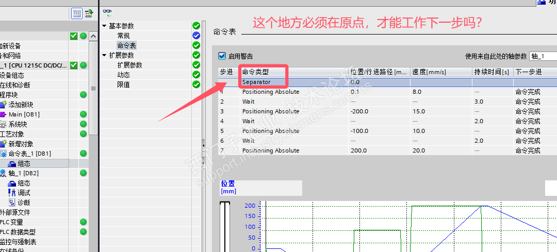The width and height of the screenshot is (557, 252).
Task: Click the Separator command type cell
Action: point(294,82)
